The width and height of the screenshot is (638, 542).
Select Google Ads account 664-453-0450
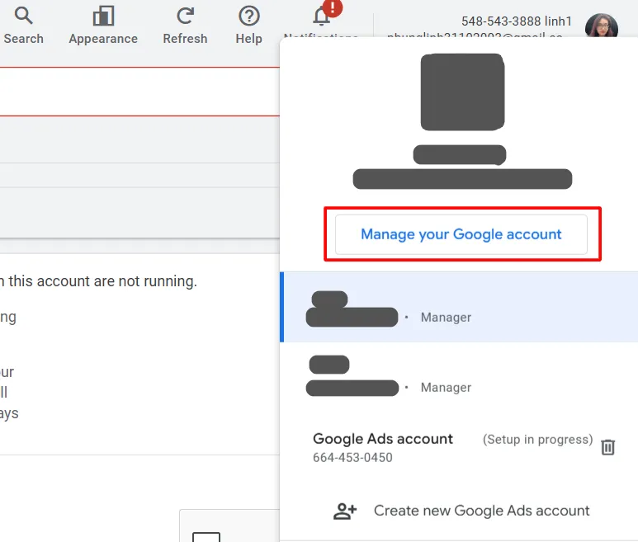point(459,447)
